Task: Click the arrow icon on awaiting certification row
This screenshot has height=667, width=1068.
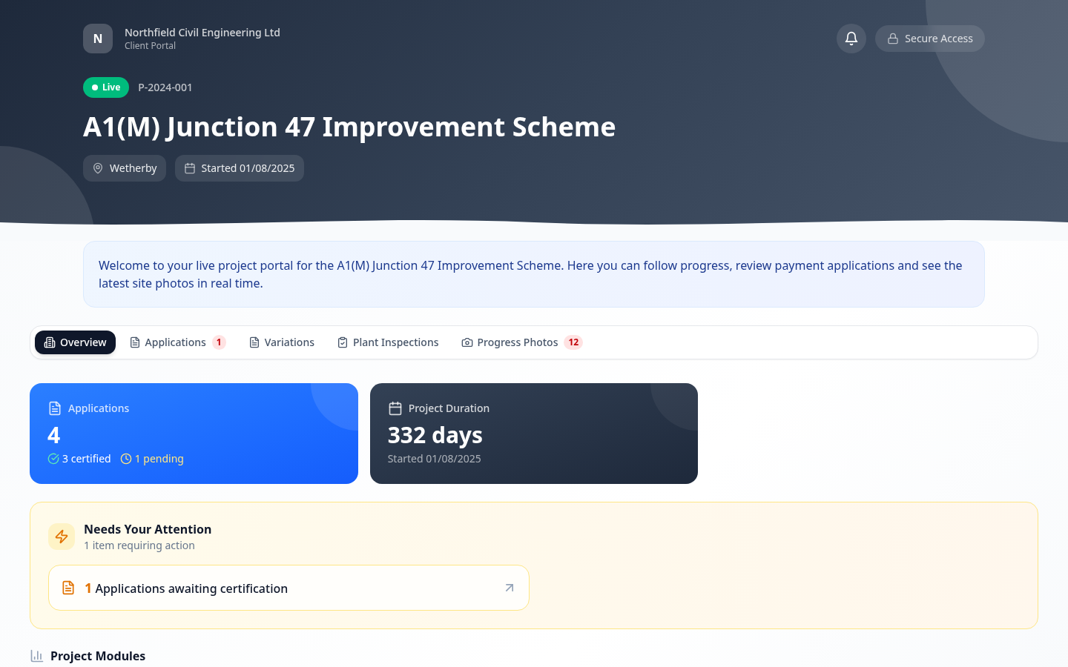Action: pyautogui.click(x=510, y=588)
